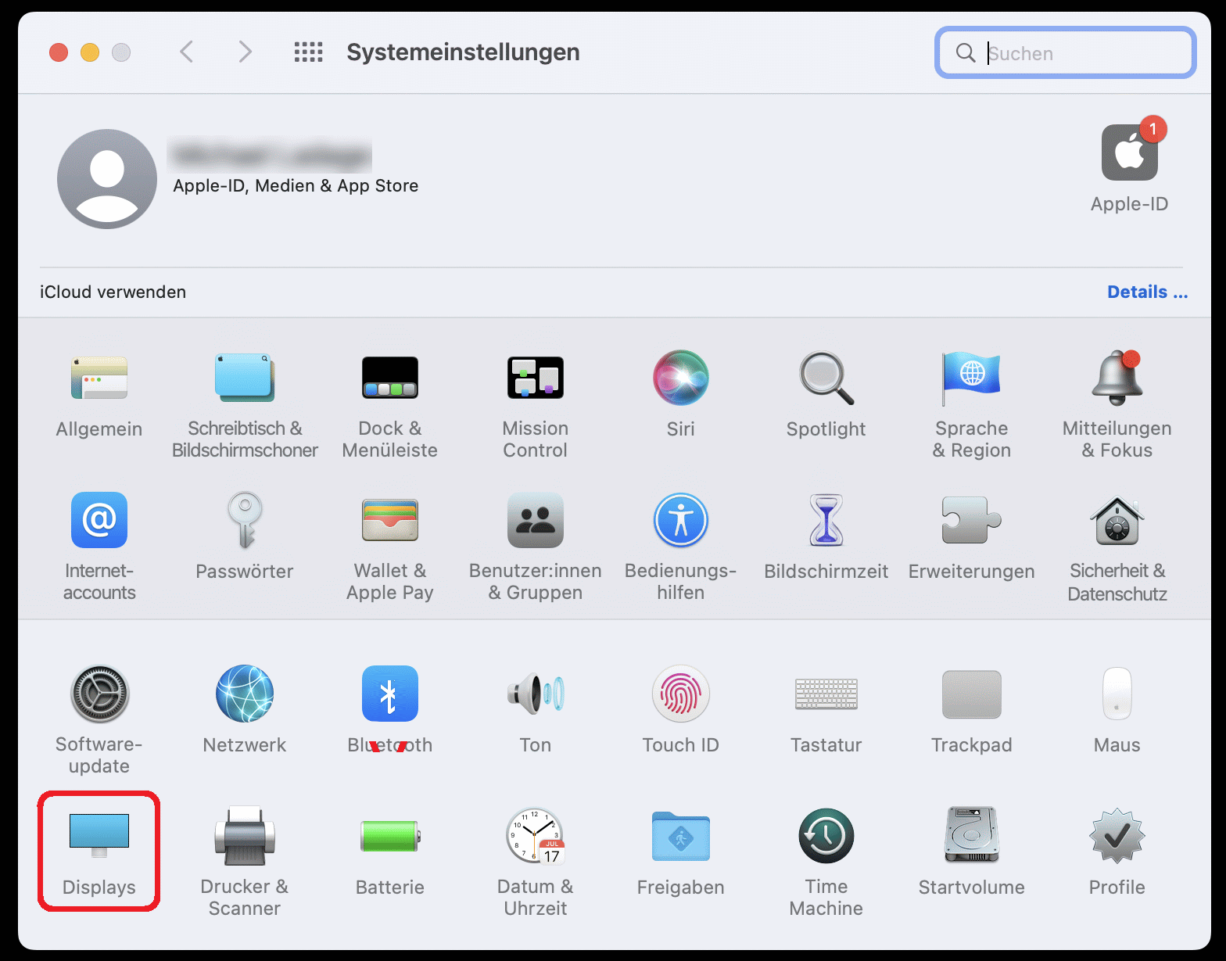Close the Systemeinstellungen window

click(x=59, y=52)
